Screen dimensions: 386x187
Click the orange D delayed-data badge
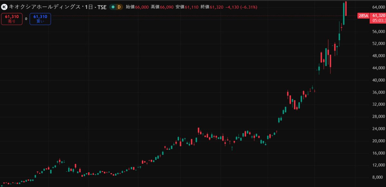point(119,7)
